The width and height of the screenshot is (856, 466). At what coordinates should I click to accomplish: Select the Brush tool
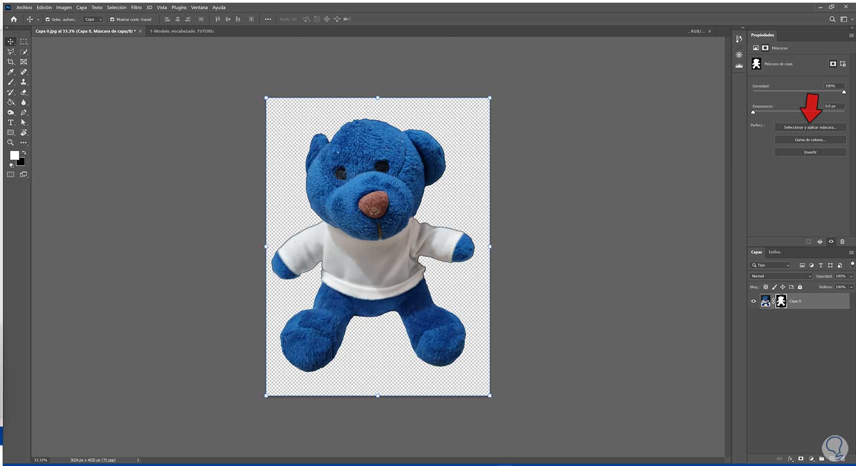click(x=10, y=82)
